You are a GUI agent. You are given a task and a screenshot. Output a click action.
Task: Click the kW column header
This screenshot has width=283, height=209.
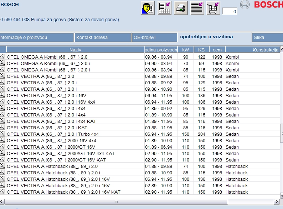(186, 50)
